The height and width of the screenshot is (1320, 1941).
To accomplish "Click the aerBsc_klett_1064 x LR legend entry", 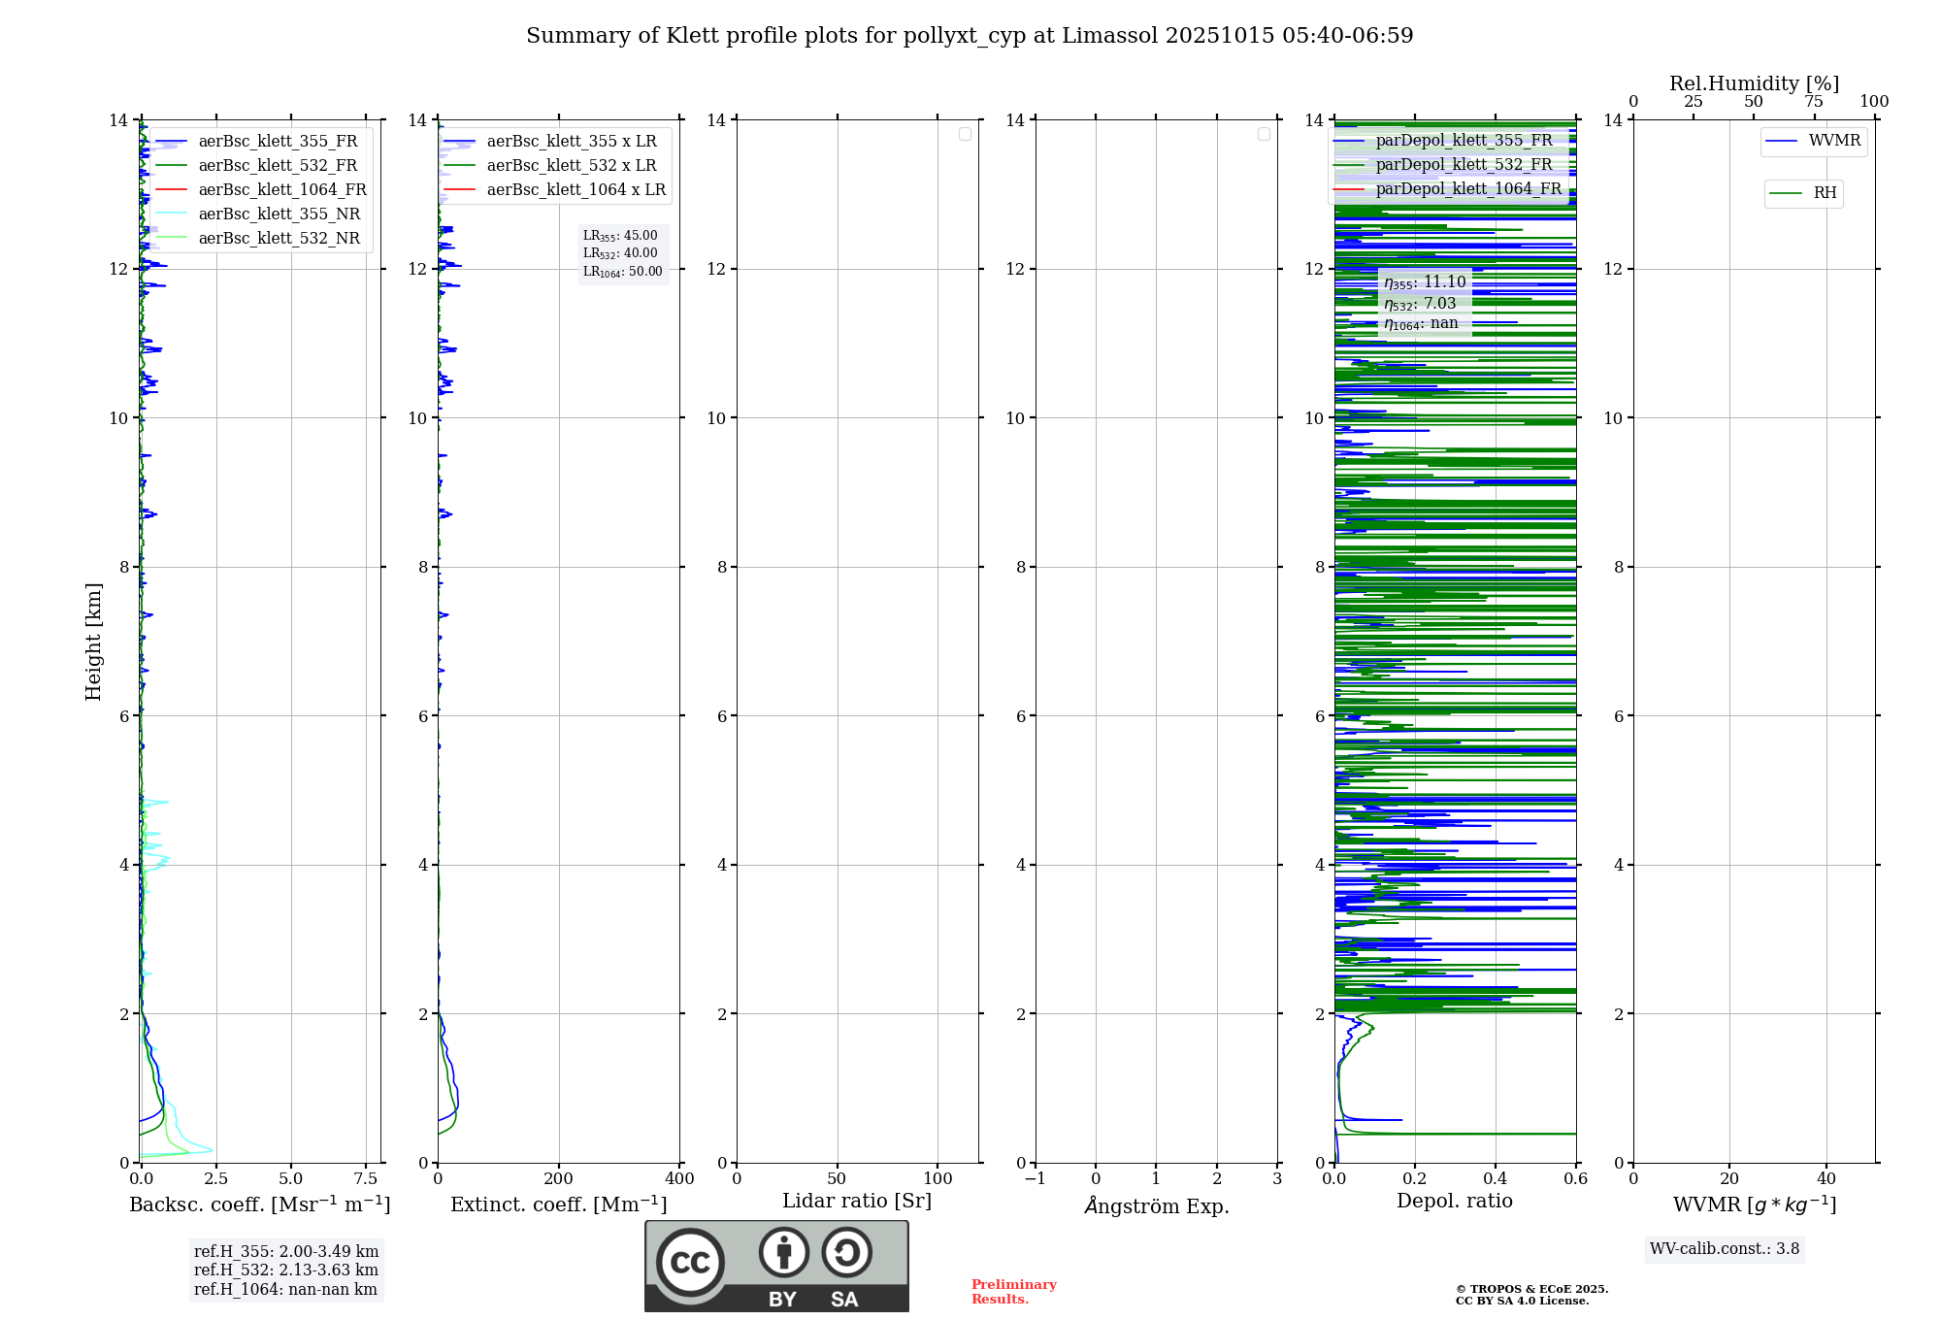I will click(576, 190).
